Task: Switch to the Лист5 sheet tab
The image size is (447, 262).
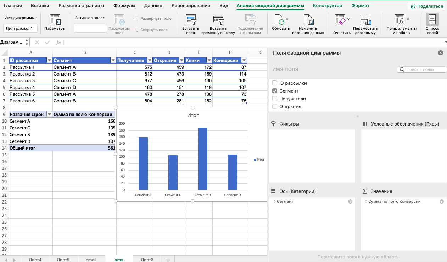Action: 63,260
